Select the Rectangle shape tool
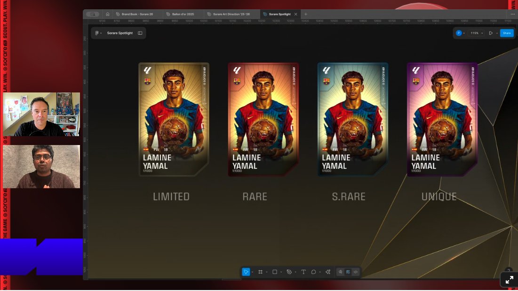This screenshot has height=291, width=518. 275,272
